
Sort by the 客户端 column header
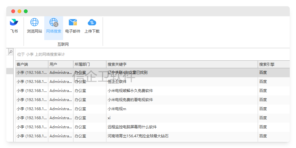(31, 64)
